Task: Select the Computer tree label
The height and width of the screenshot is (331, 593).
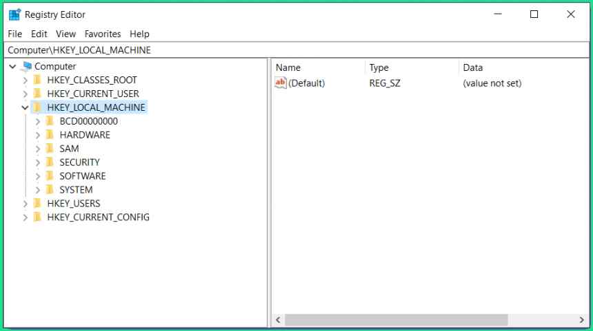Action: pos(55,67)
